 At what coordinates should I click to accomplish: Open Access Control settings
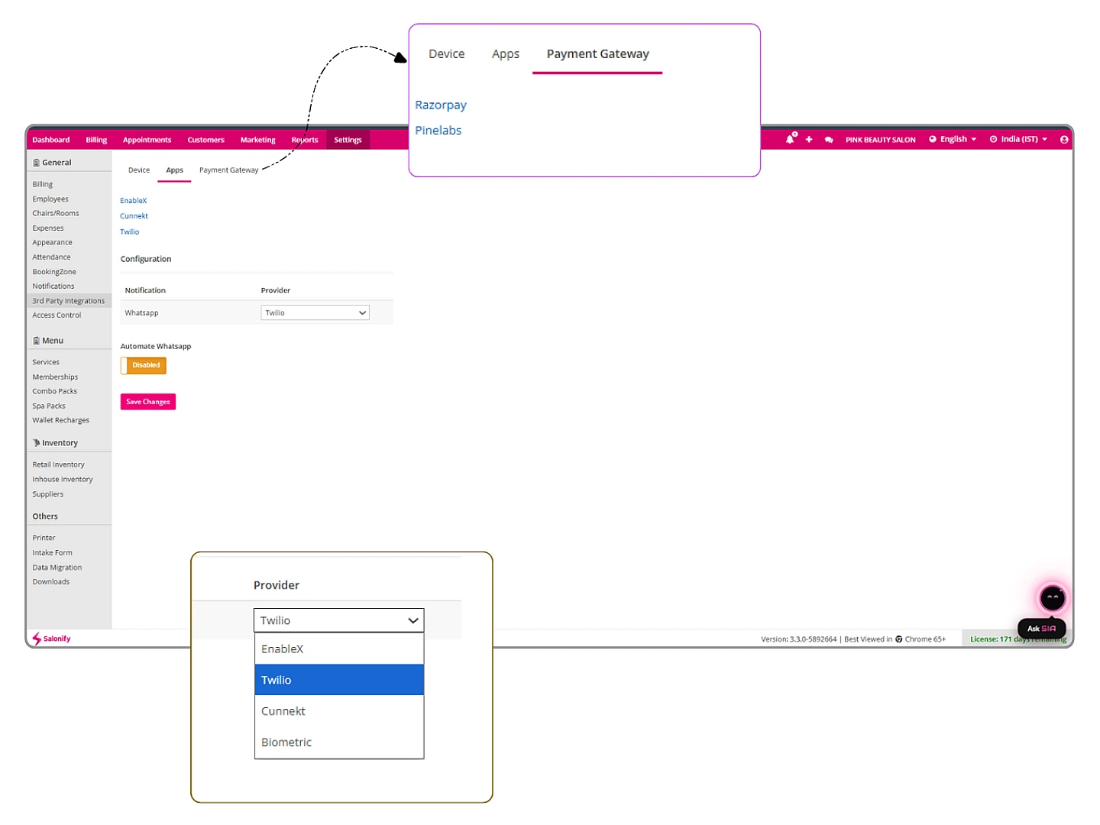pyautogui.click(x=57, y=315)
